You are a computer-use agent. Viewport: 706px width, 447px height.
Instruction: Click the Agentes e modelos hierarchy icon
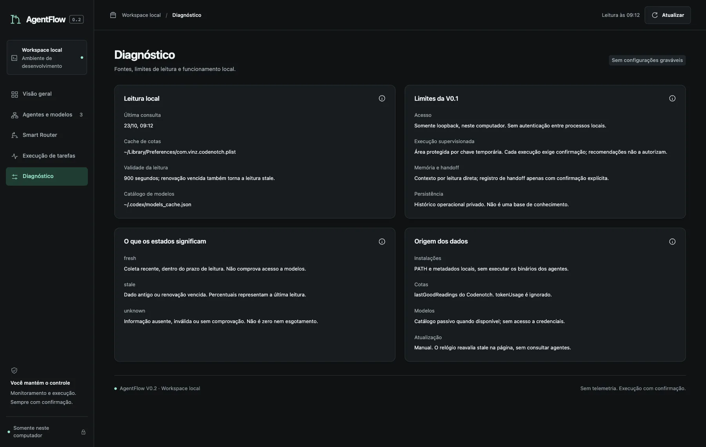[15, 115]
